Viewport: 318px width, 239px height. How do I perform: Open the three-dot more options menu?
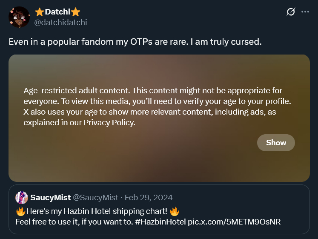(305, 12)
